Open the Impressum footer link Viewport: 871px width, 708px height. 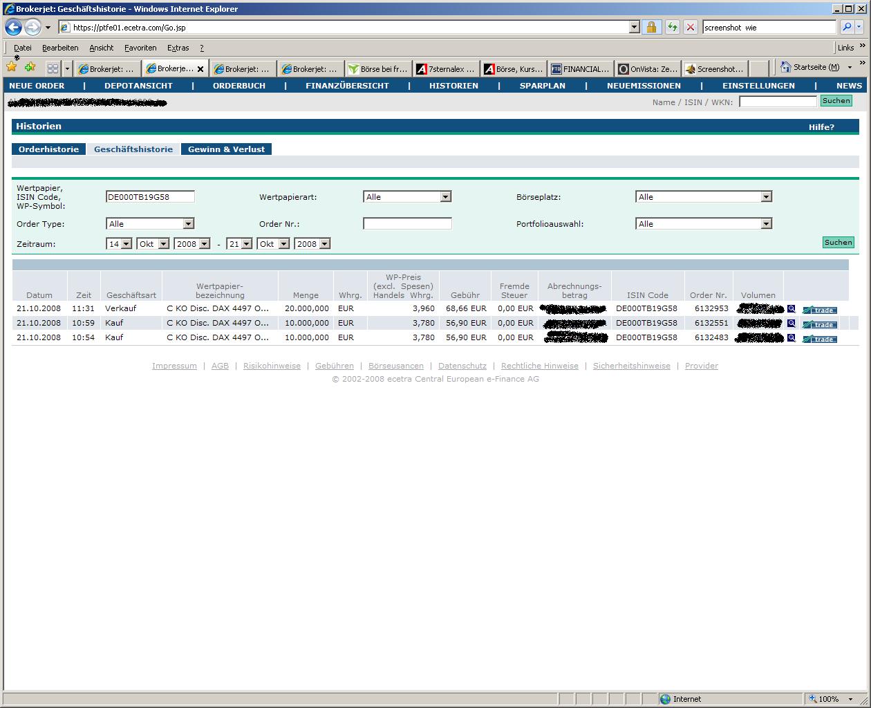click(174, 366)
